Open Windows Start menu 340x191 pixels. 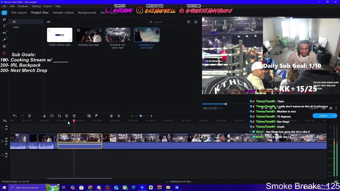coord(4,188)
